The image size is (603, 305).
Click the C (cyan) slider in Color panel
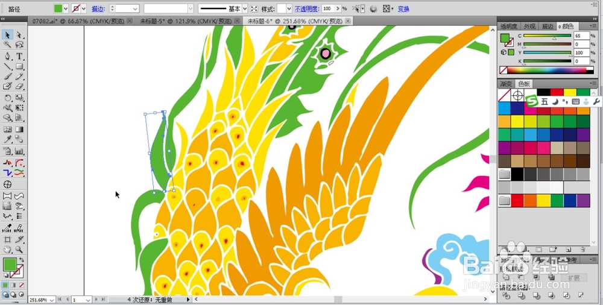pos(548,36)
